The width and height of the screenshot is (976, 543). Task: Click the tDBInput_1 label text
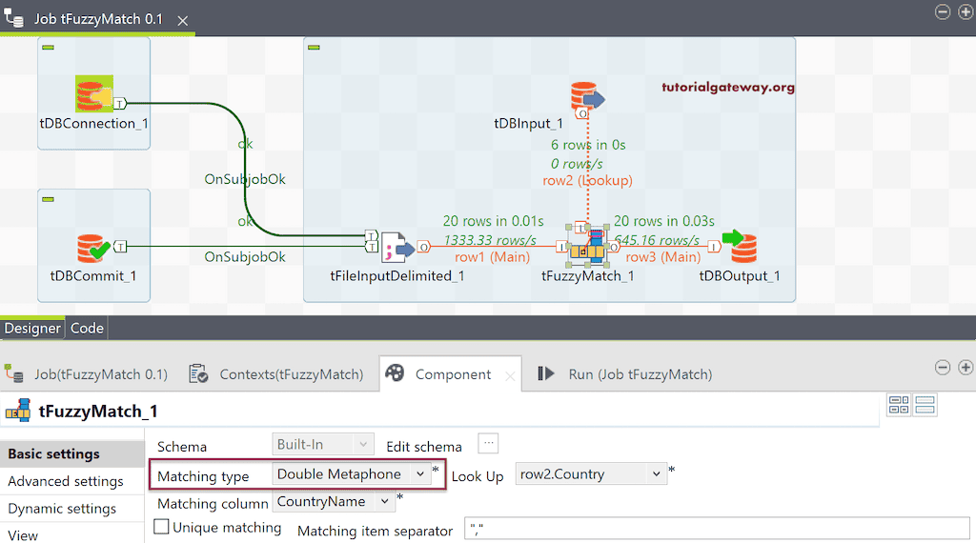528,123
